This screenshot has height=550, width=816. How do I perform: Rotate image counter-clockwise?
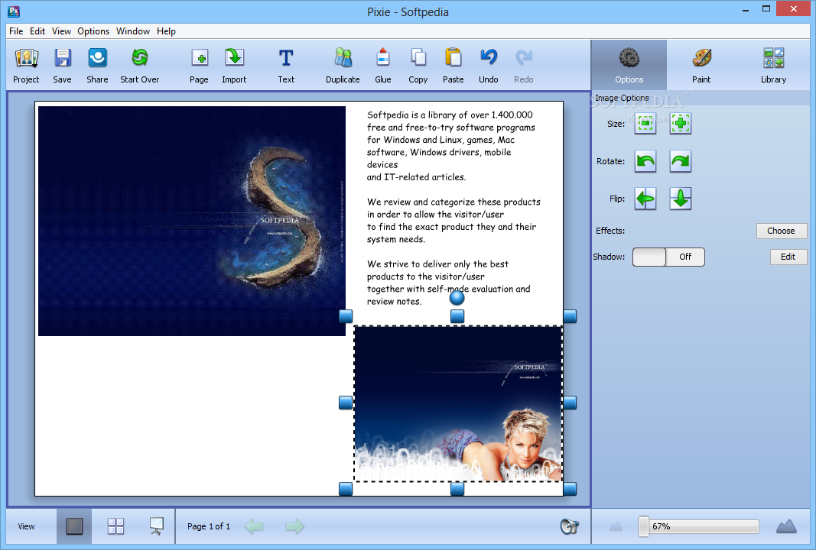pos(645,161)
